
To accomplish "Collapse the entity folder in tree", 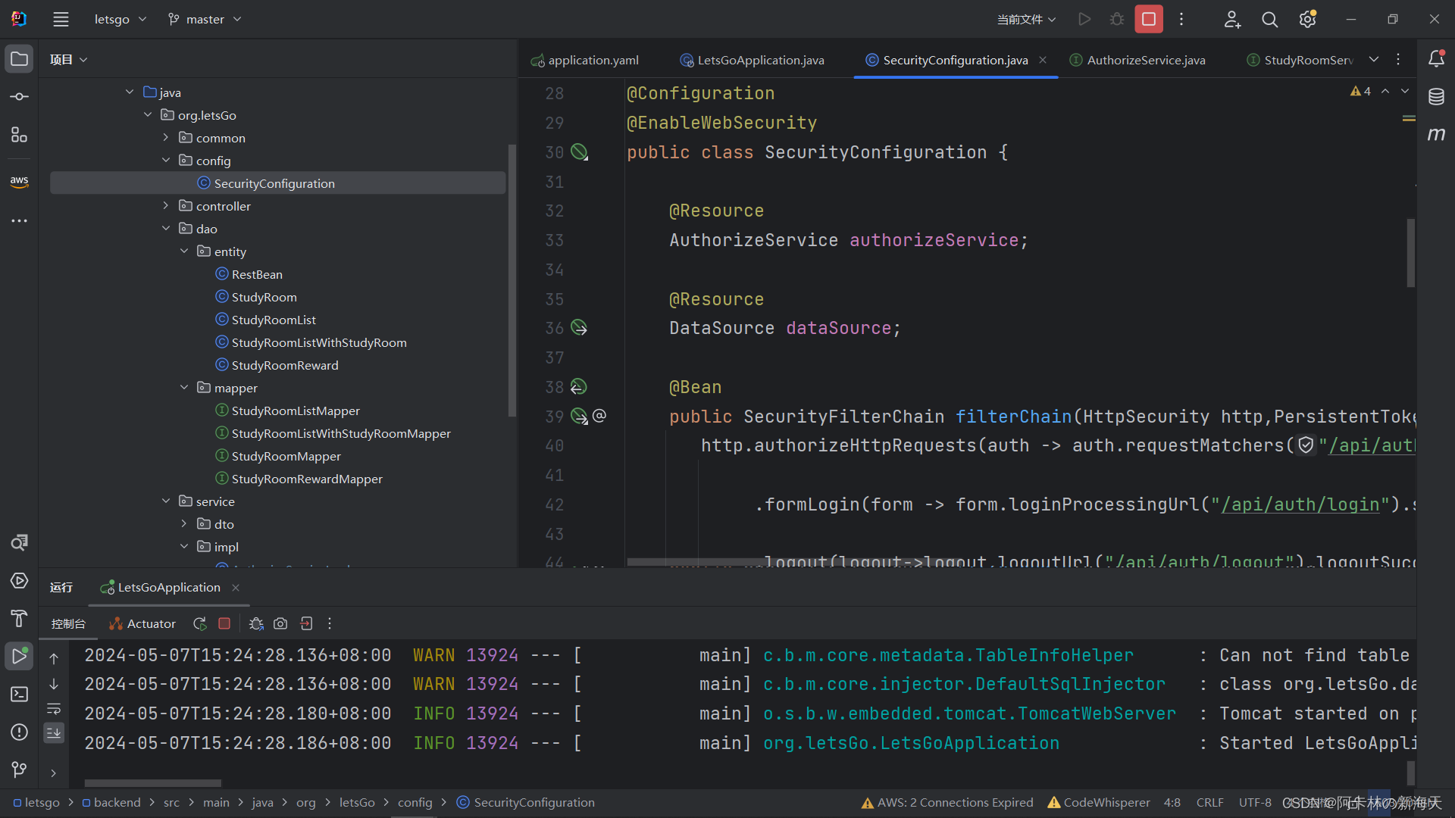I will (x=184, y=251).
